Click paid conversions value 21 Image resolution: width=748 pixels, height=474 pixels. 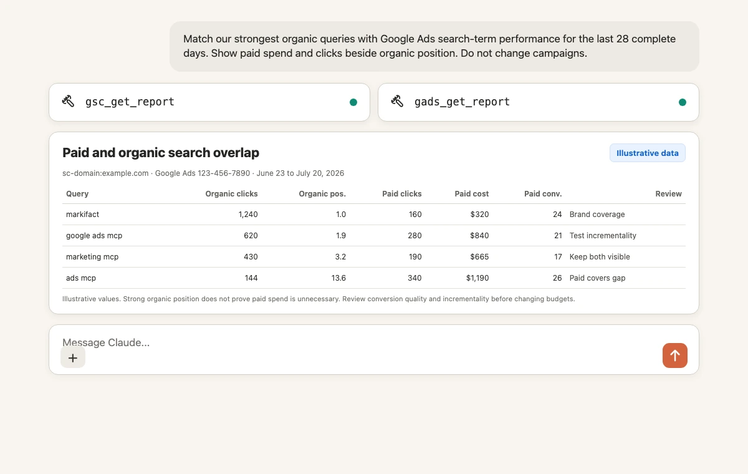(x=557, y=236)
